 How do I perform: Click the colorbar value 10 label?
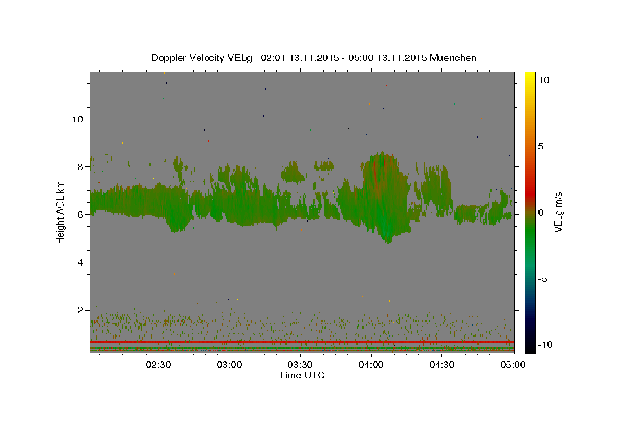point(543,80)
